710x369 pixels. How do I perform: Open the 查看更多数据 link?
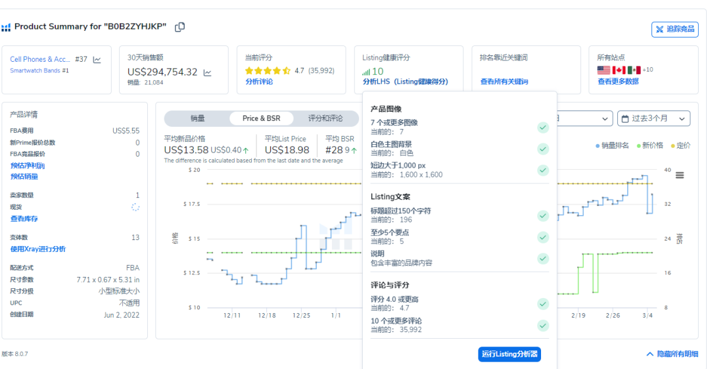click(x=618, y=82)
